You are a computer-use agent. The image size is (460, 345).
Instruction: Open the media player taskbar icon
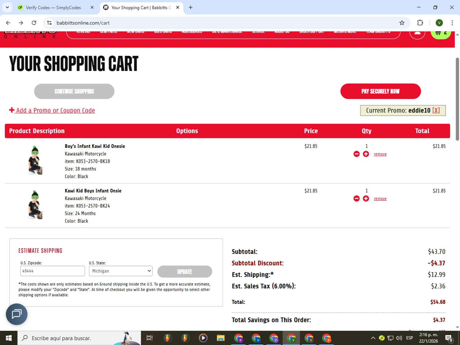click(x=203, y=338)
